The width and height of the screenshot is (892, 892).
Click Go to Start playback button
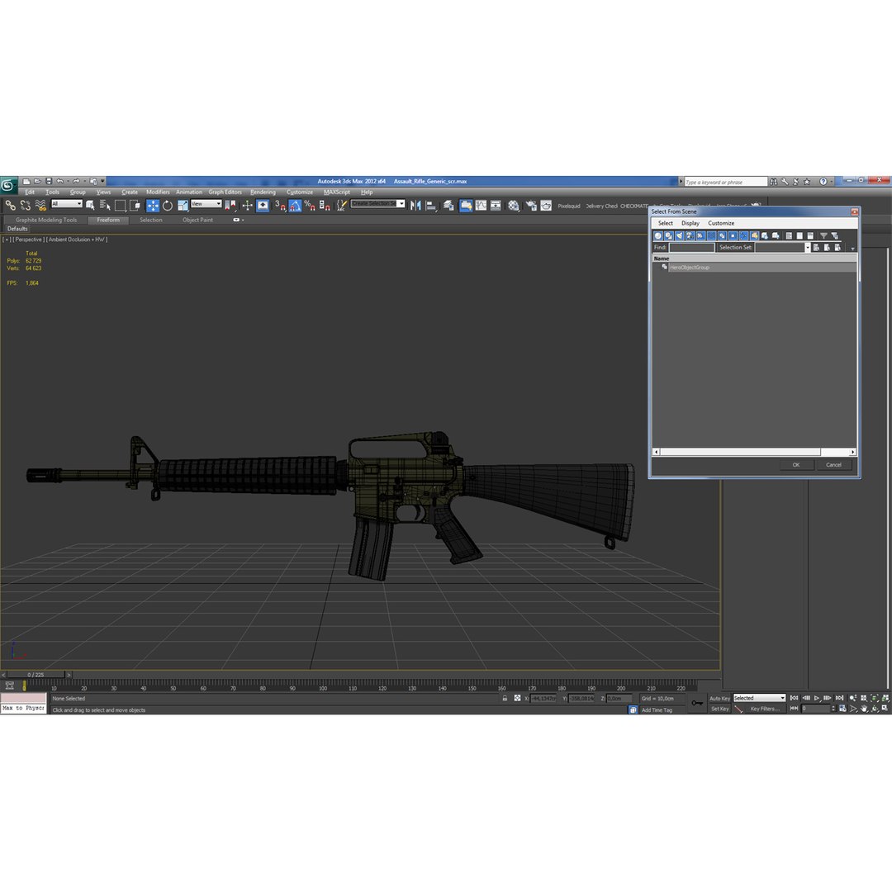click(x=795, y=698)
